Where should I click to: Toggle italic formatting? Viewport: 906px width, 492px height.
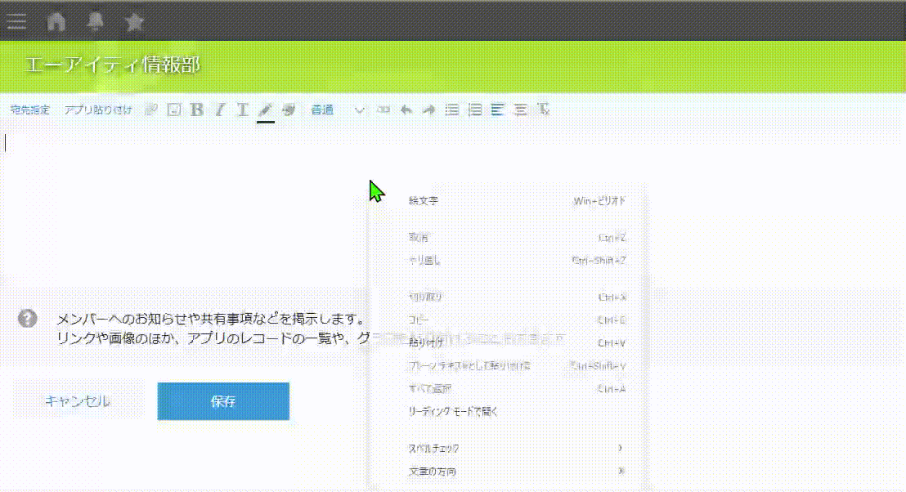click(219, 110)
